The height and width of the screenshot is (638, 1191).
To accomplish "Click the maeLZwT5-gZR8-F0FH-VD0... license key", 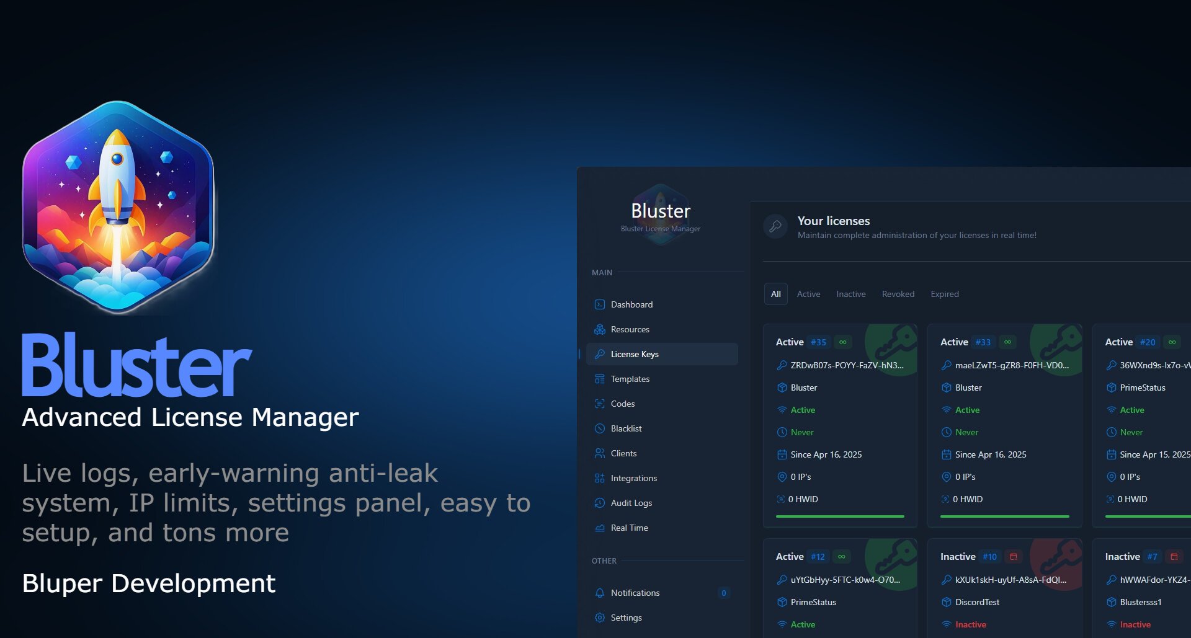I will pos(1012,365).
